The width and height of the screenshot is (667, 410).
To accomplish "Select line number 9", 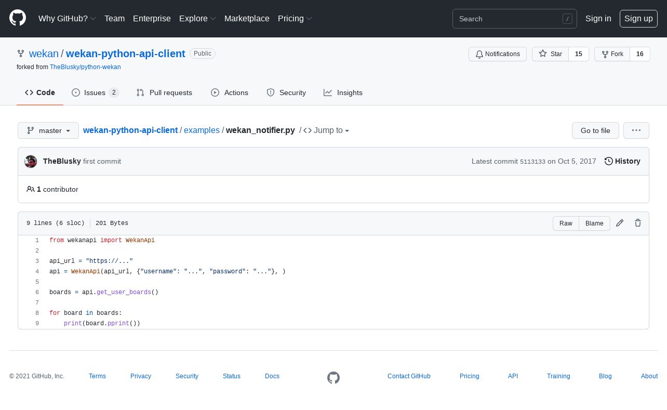I will 37,323.
